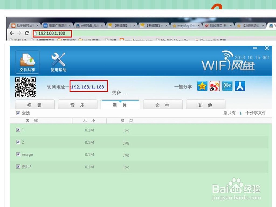Close the wifi网盘 browser tab
276x207 pixels.
point(102,25)
